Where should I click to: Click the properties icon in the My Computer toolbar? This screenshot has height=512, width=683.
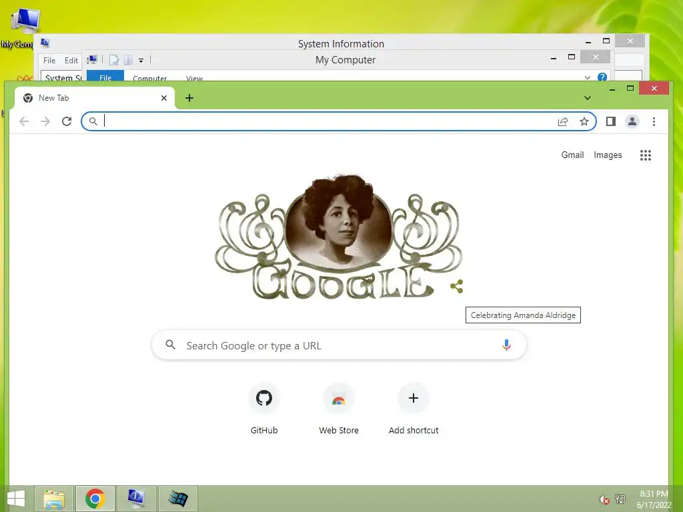(113, 60)
